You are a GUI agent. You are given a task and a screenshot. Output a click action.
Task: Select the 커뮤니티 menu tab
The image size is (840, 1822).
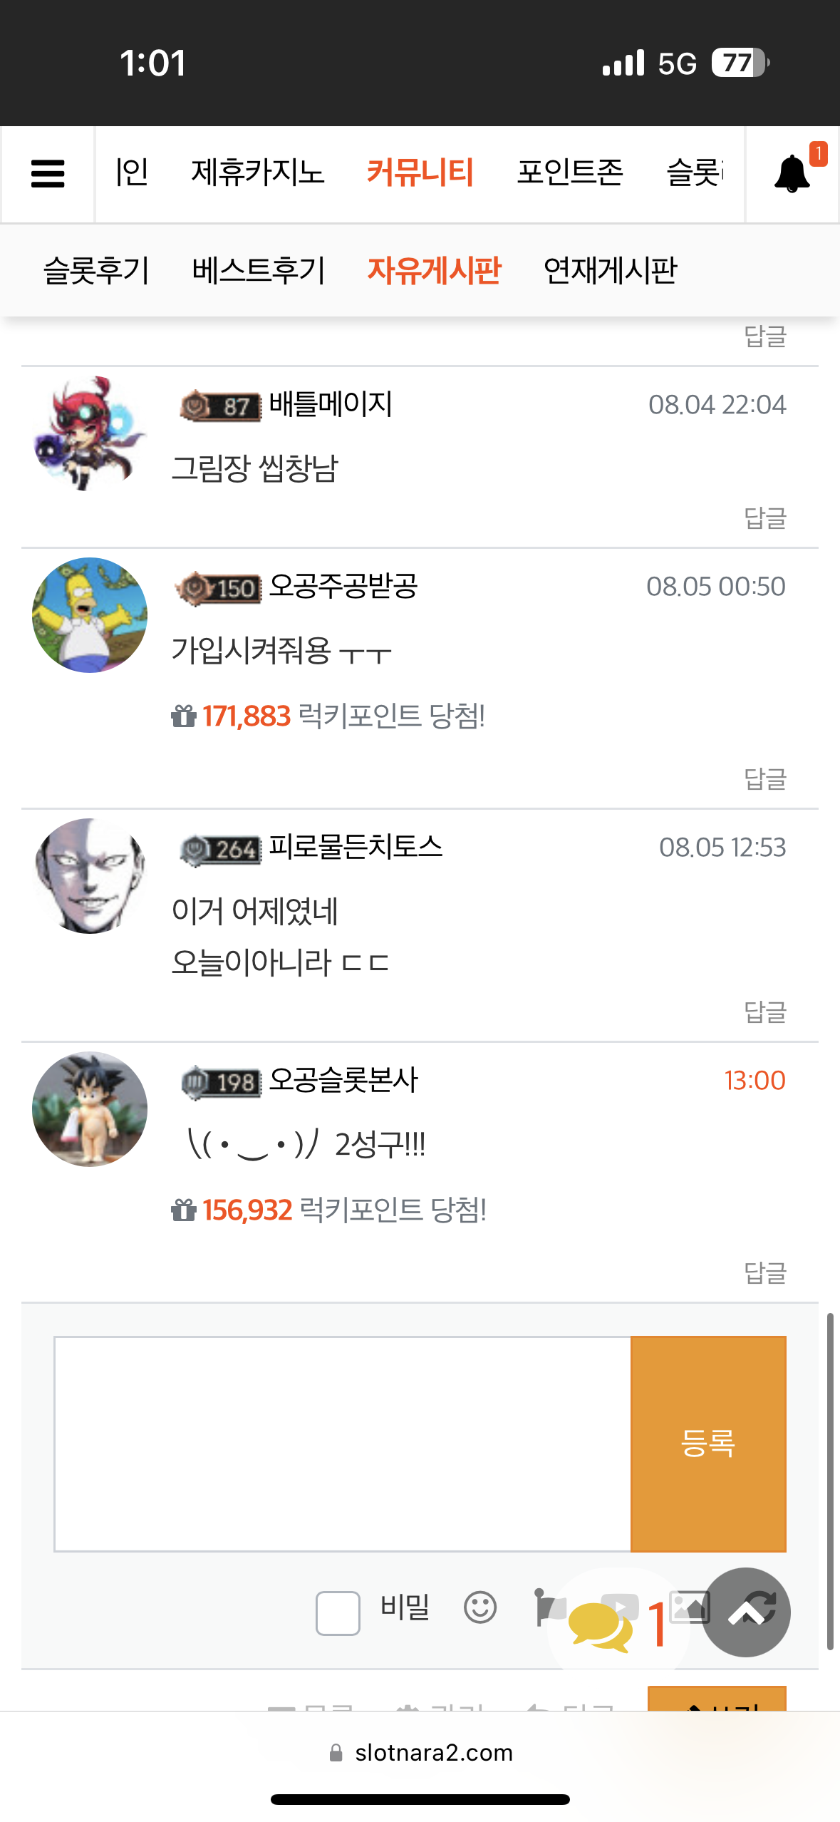[x=420, y=173]
